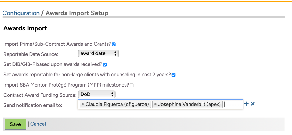
Task: Click the Awards Import Setup page title
Action: tap(77, 13)
